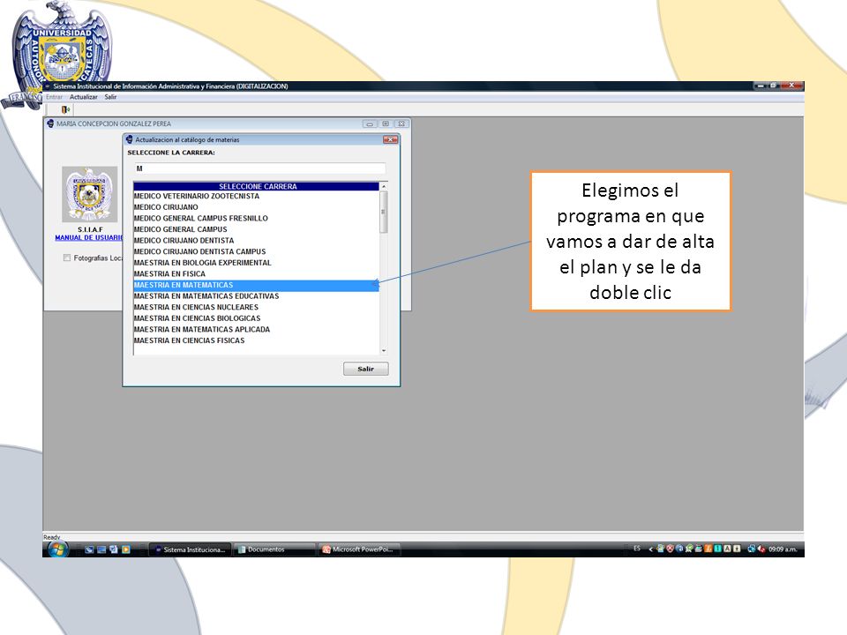Click the muted volume speaker tray icon

click(x=761, y=549)
